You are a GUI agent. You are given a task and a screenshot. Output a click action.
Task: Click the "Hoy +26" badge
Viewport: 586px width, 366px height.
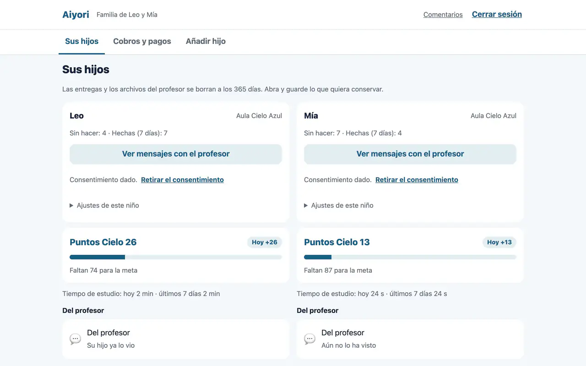coord(265,242)
